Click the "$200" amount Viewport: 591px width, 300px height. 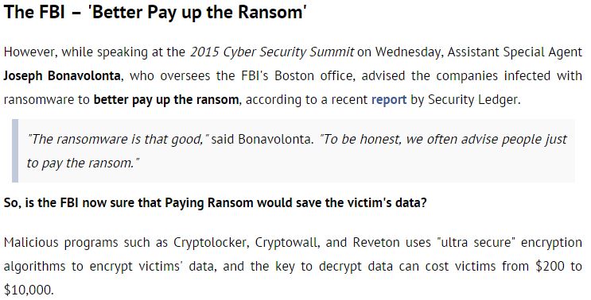pos(550,267)
